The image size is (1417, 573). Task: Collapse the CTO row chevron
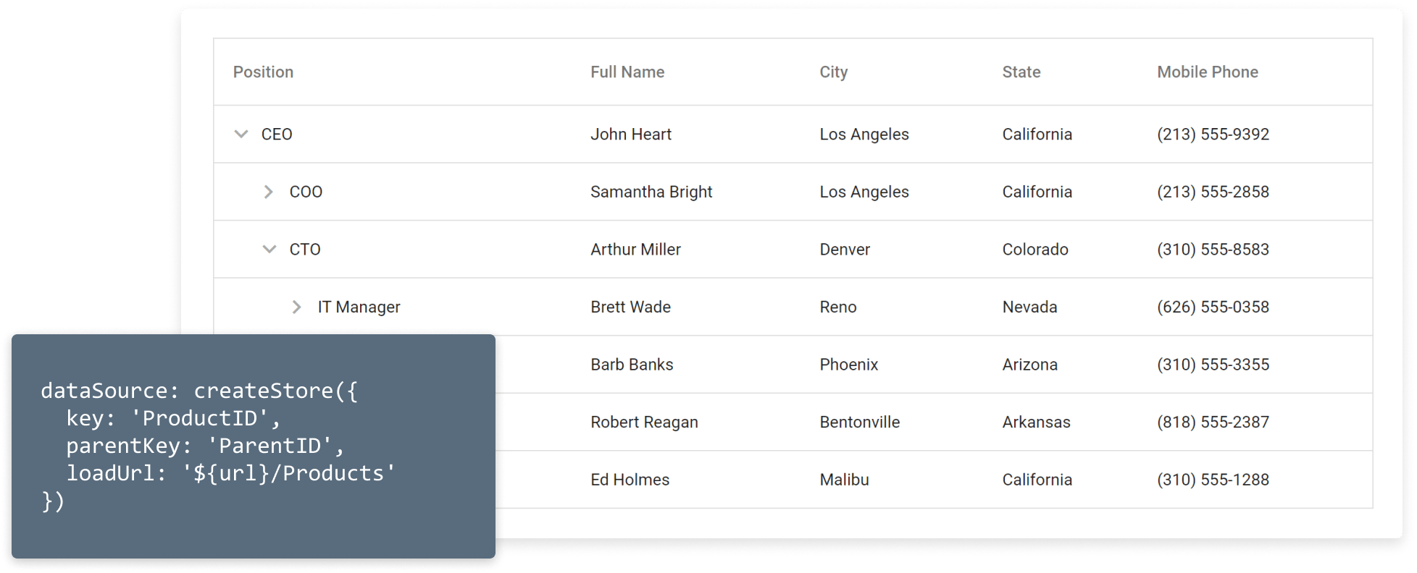[269, 249]
